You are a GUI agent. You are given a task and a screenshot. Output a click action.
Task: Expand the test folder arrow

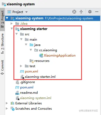(21, 66)
